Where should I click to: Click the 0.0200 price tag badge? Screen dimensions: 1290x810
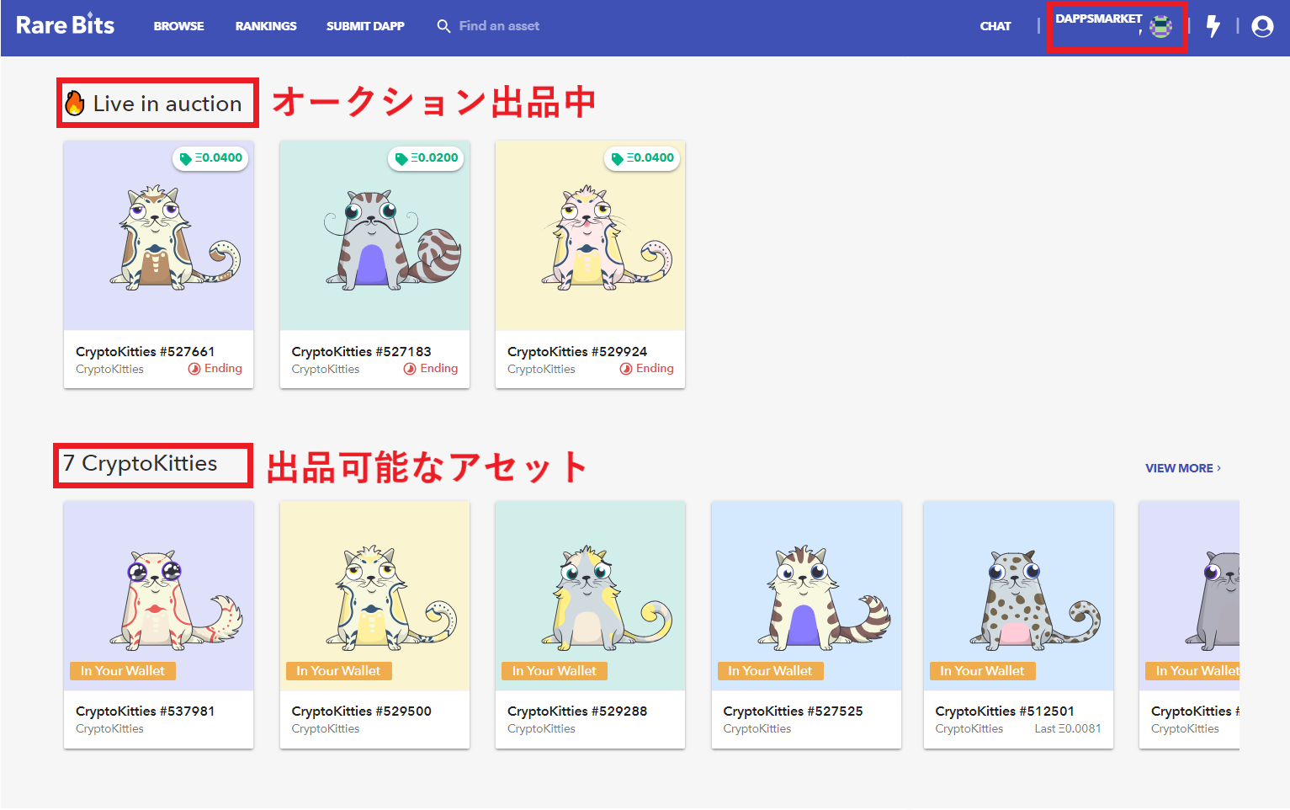tap(426, 158)
